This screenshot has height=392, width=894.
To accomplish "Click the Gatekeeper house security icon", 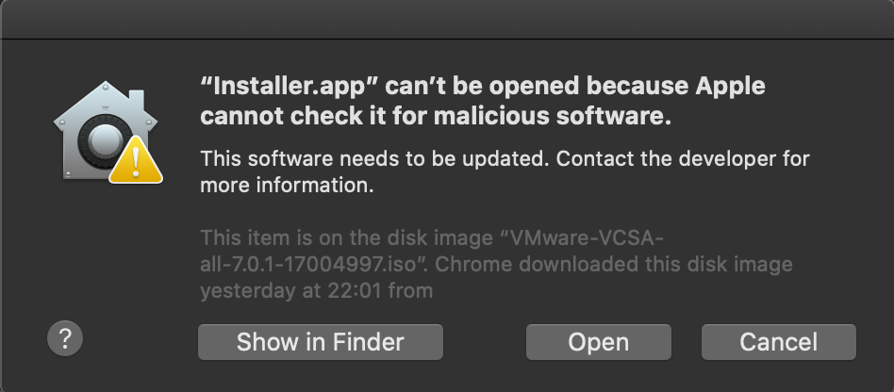I will [98, 136].
